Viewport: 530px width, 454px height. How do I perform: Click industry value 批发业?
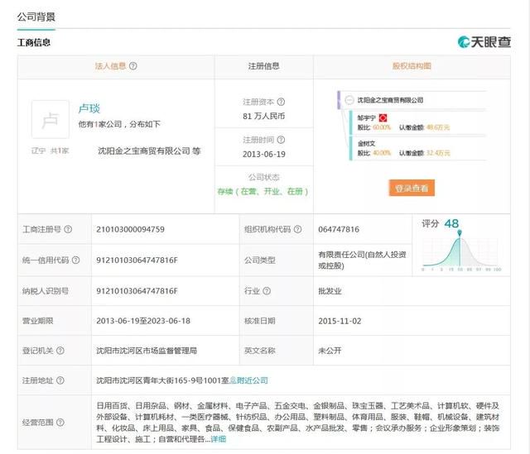330,291
